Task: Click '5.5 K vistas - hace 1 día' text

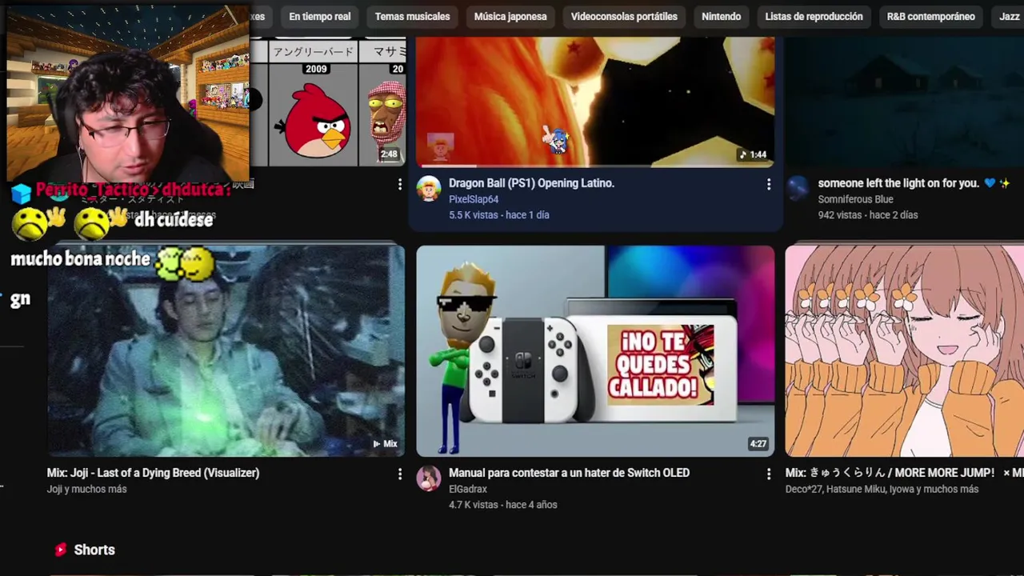Action: (499, 215)
